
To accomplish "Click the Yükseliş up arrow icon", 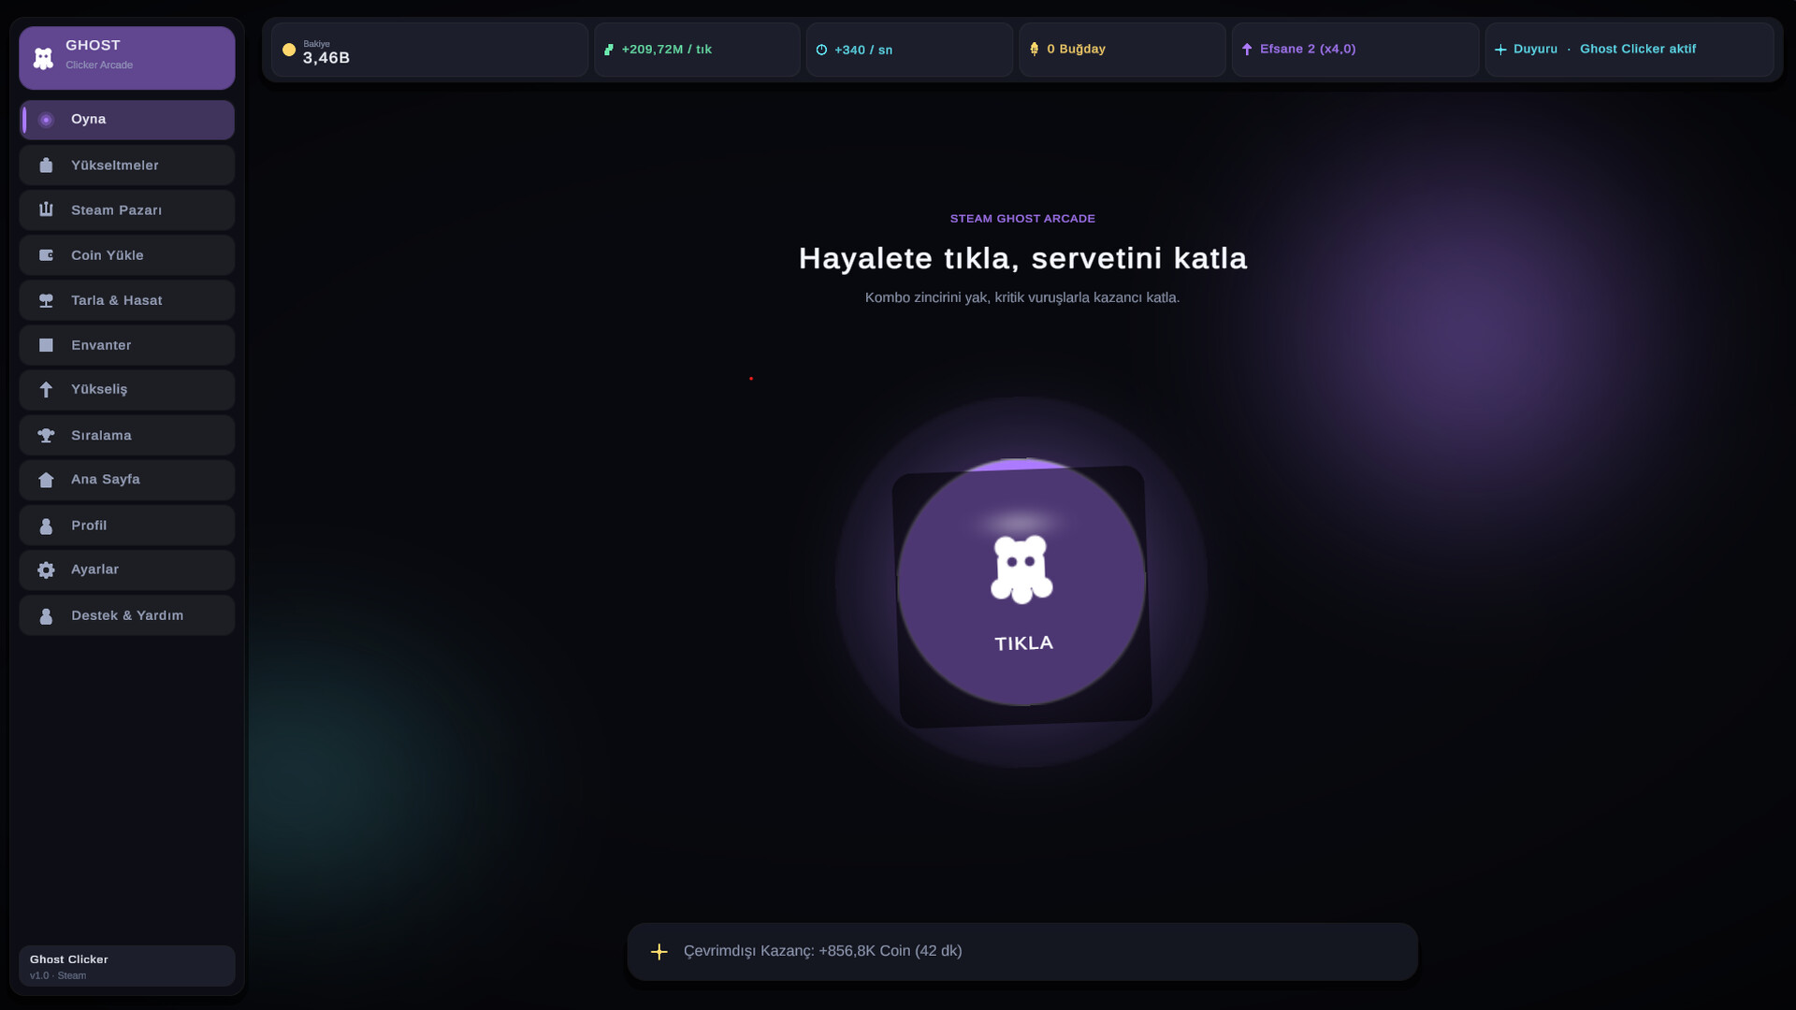I will point(46,390).
